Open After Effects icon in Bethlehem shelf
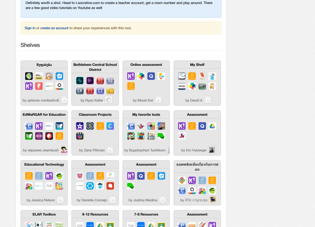The height and width of the screenshot is (227, 315). click(x=110, y=81)
